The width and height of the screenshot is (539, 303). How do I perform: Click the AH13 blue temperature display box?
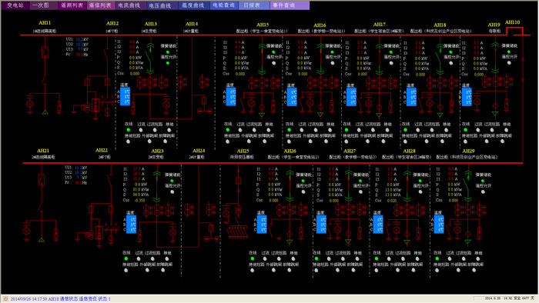125,96
